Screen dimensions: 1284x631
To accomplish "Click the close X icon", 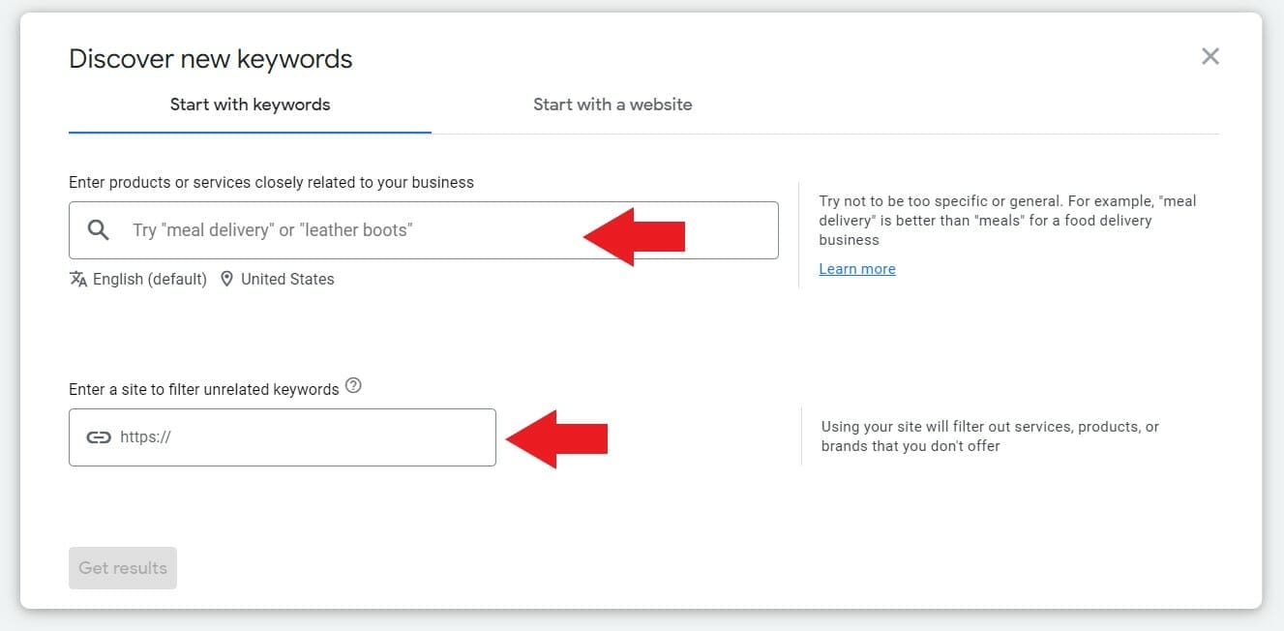I will (1209, 56).
